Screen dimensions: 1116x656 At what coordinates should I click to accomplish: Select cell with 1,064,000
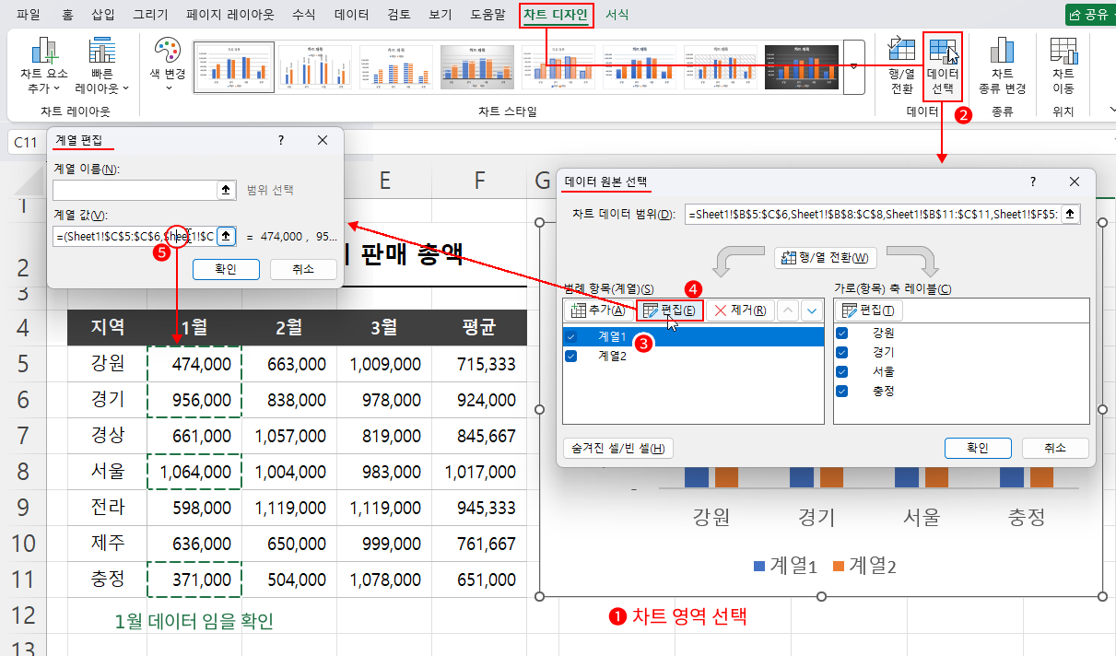click(x=194, y=472)
